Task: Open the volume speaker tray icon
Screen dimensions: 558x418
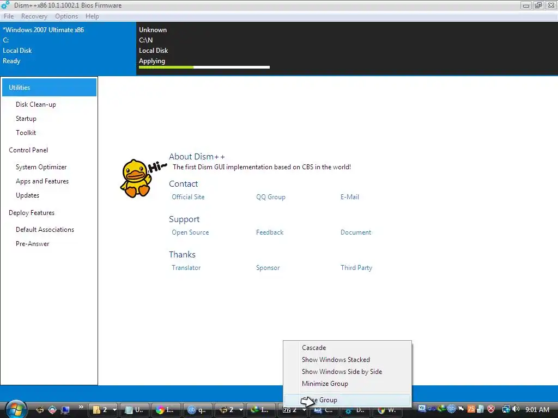Action: click(515, 409)
